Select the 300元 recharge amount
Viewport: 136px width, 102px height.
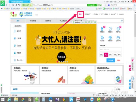115,55
